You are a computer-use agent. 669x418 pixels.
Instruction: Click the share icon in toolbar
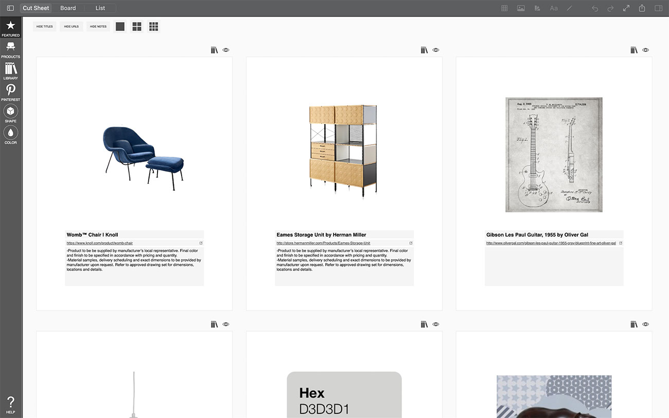click(x=642, y=8)
